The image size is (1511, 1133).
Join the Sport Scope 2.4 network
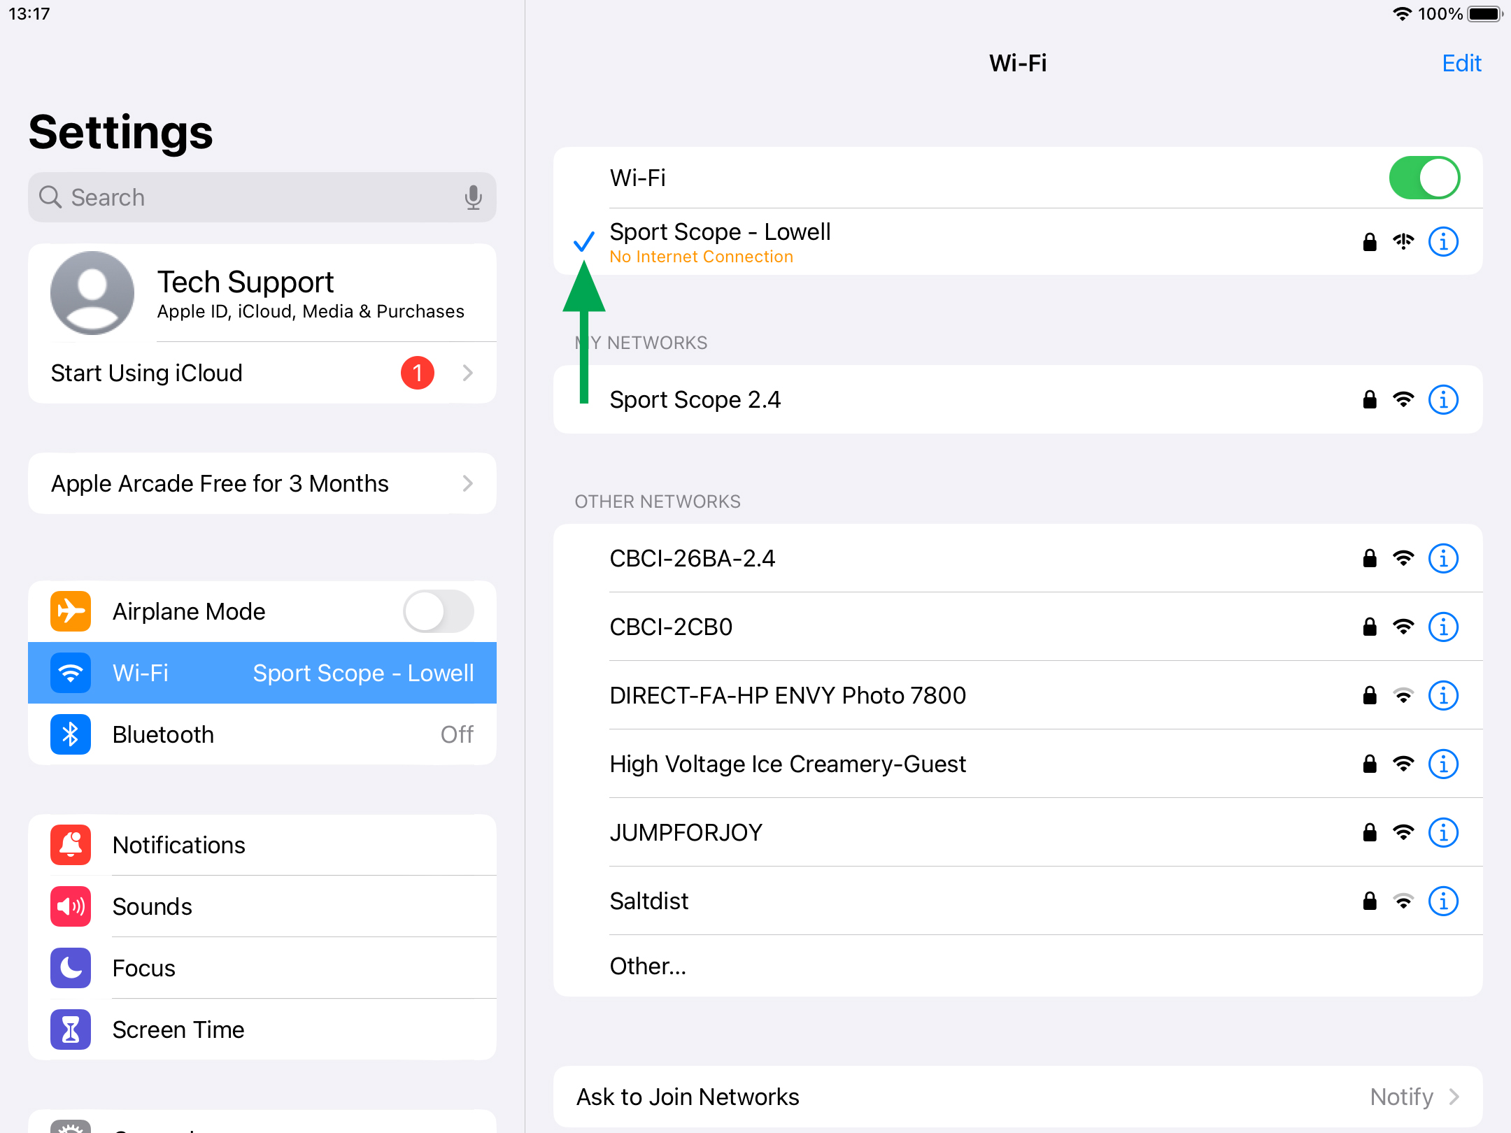1018,399
